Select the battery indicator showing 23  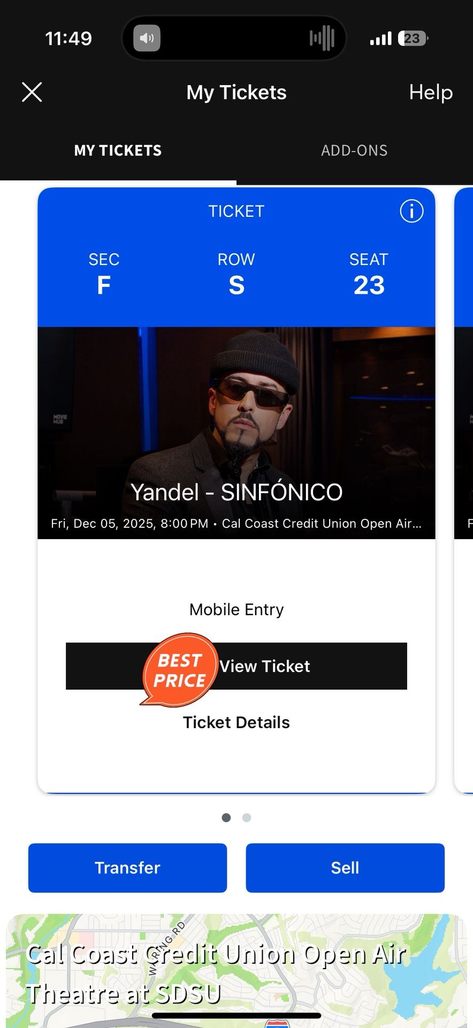[412, 38]
